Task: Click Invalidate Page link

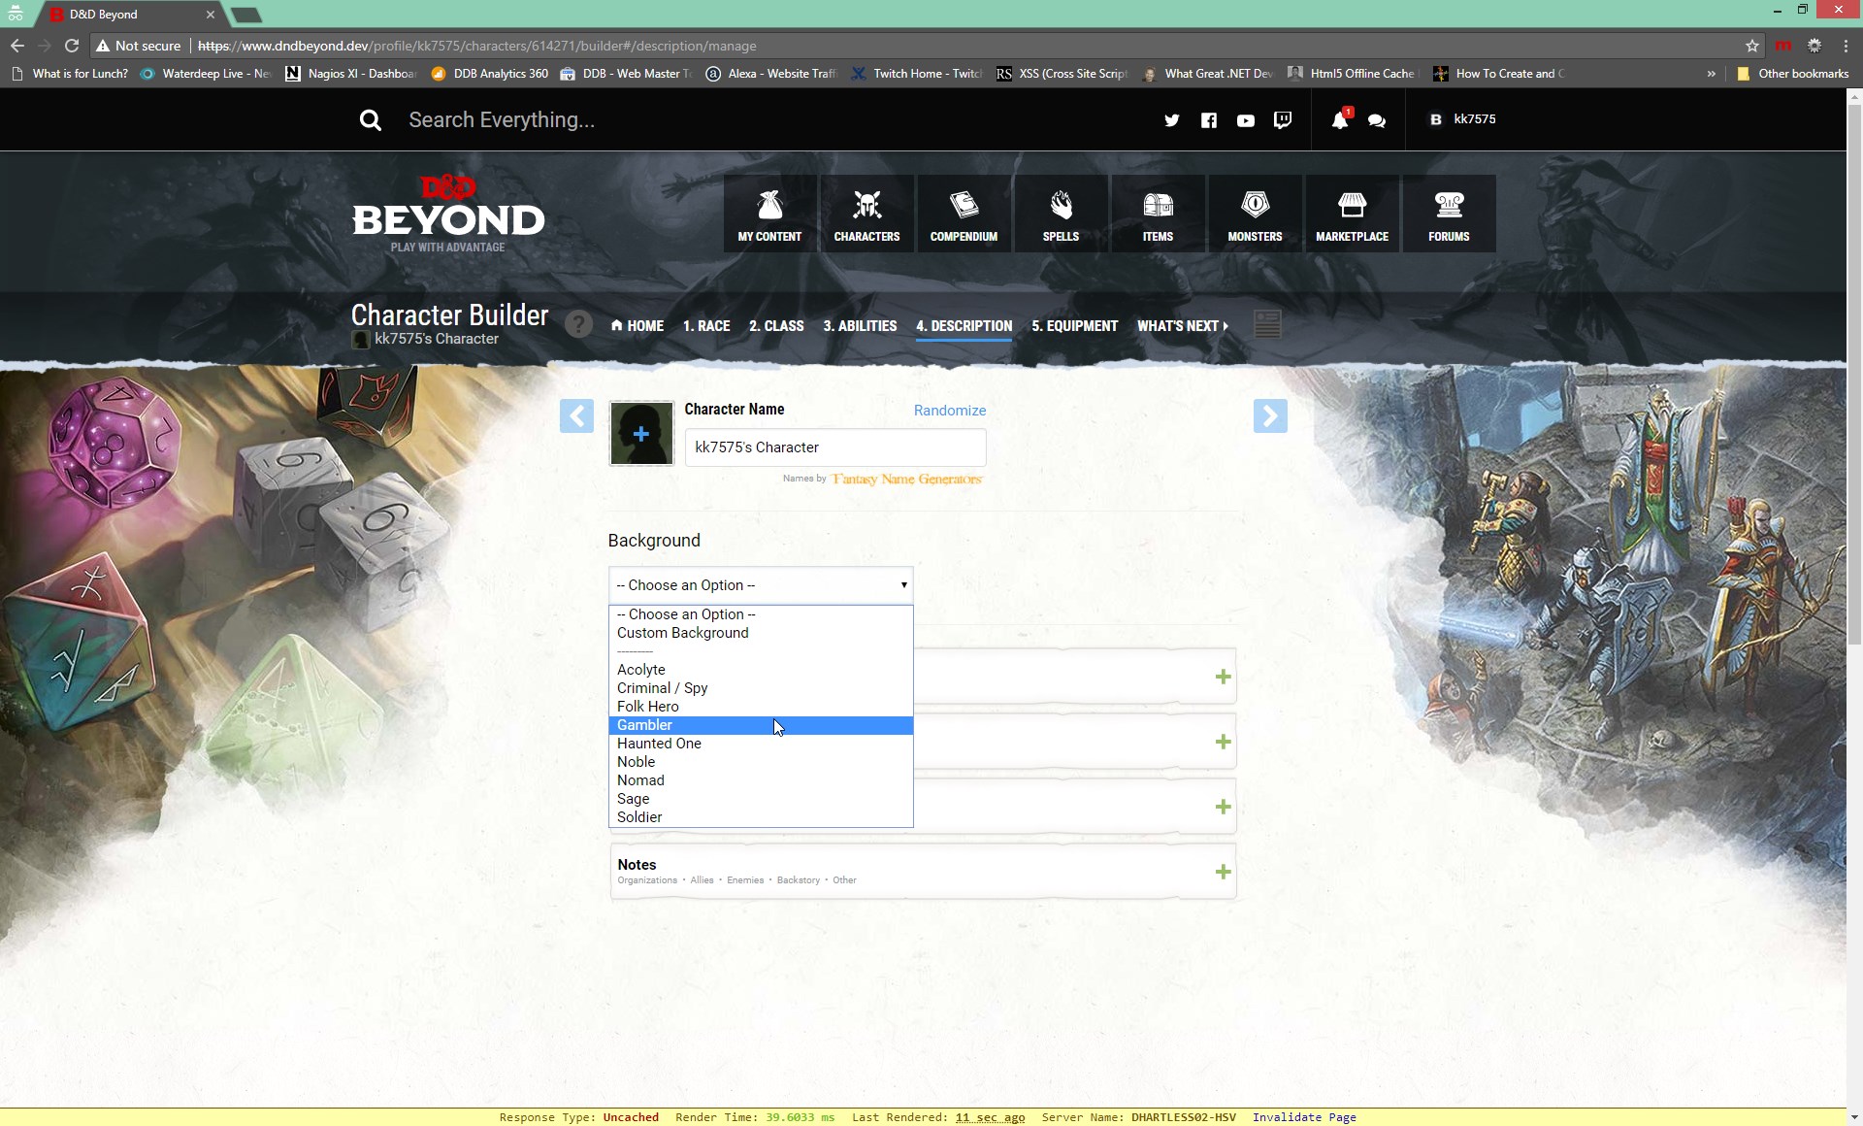Action: tap(1304, 1117)
